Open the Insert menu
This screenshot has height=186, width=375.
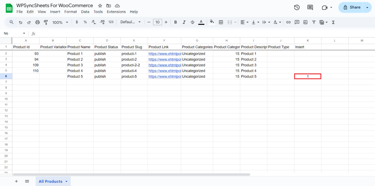pyautogui.click(x=55, y=12)
